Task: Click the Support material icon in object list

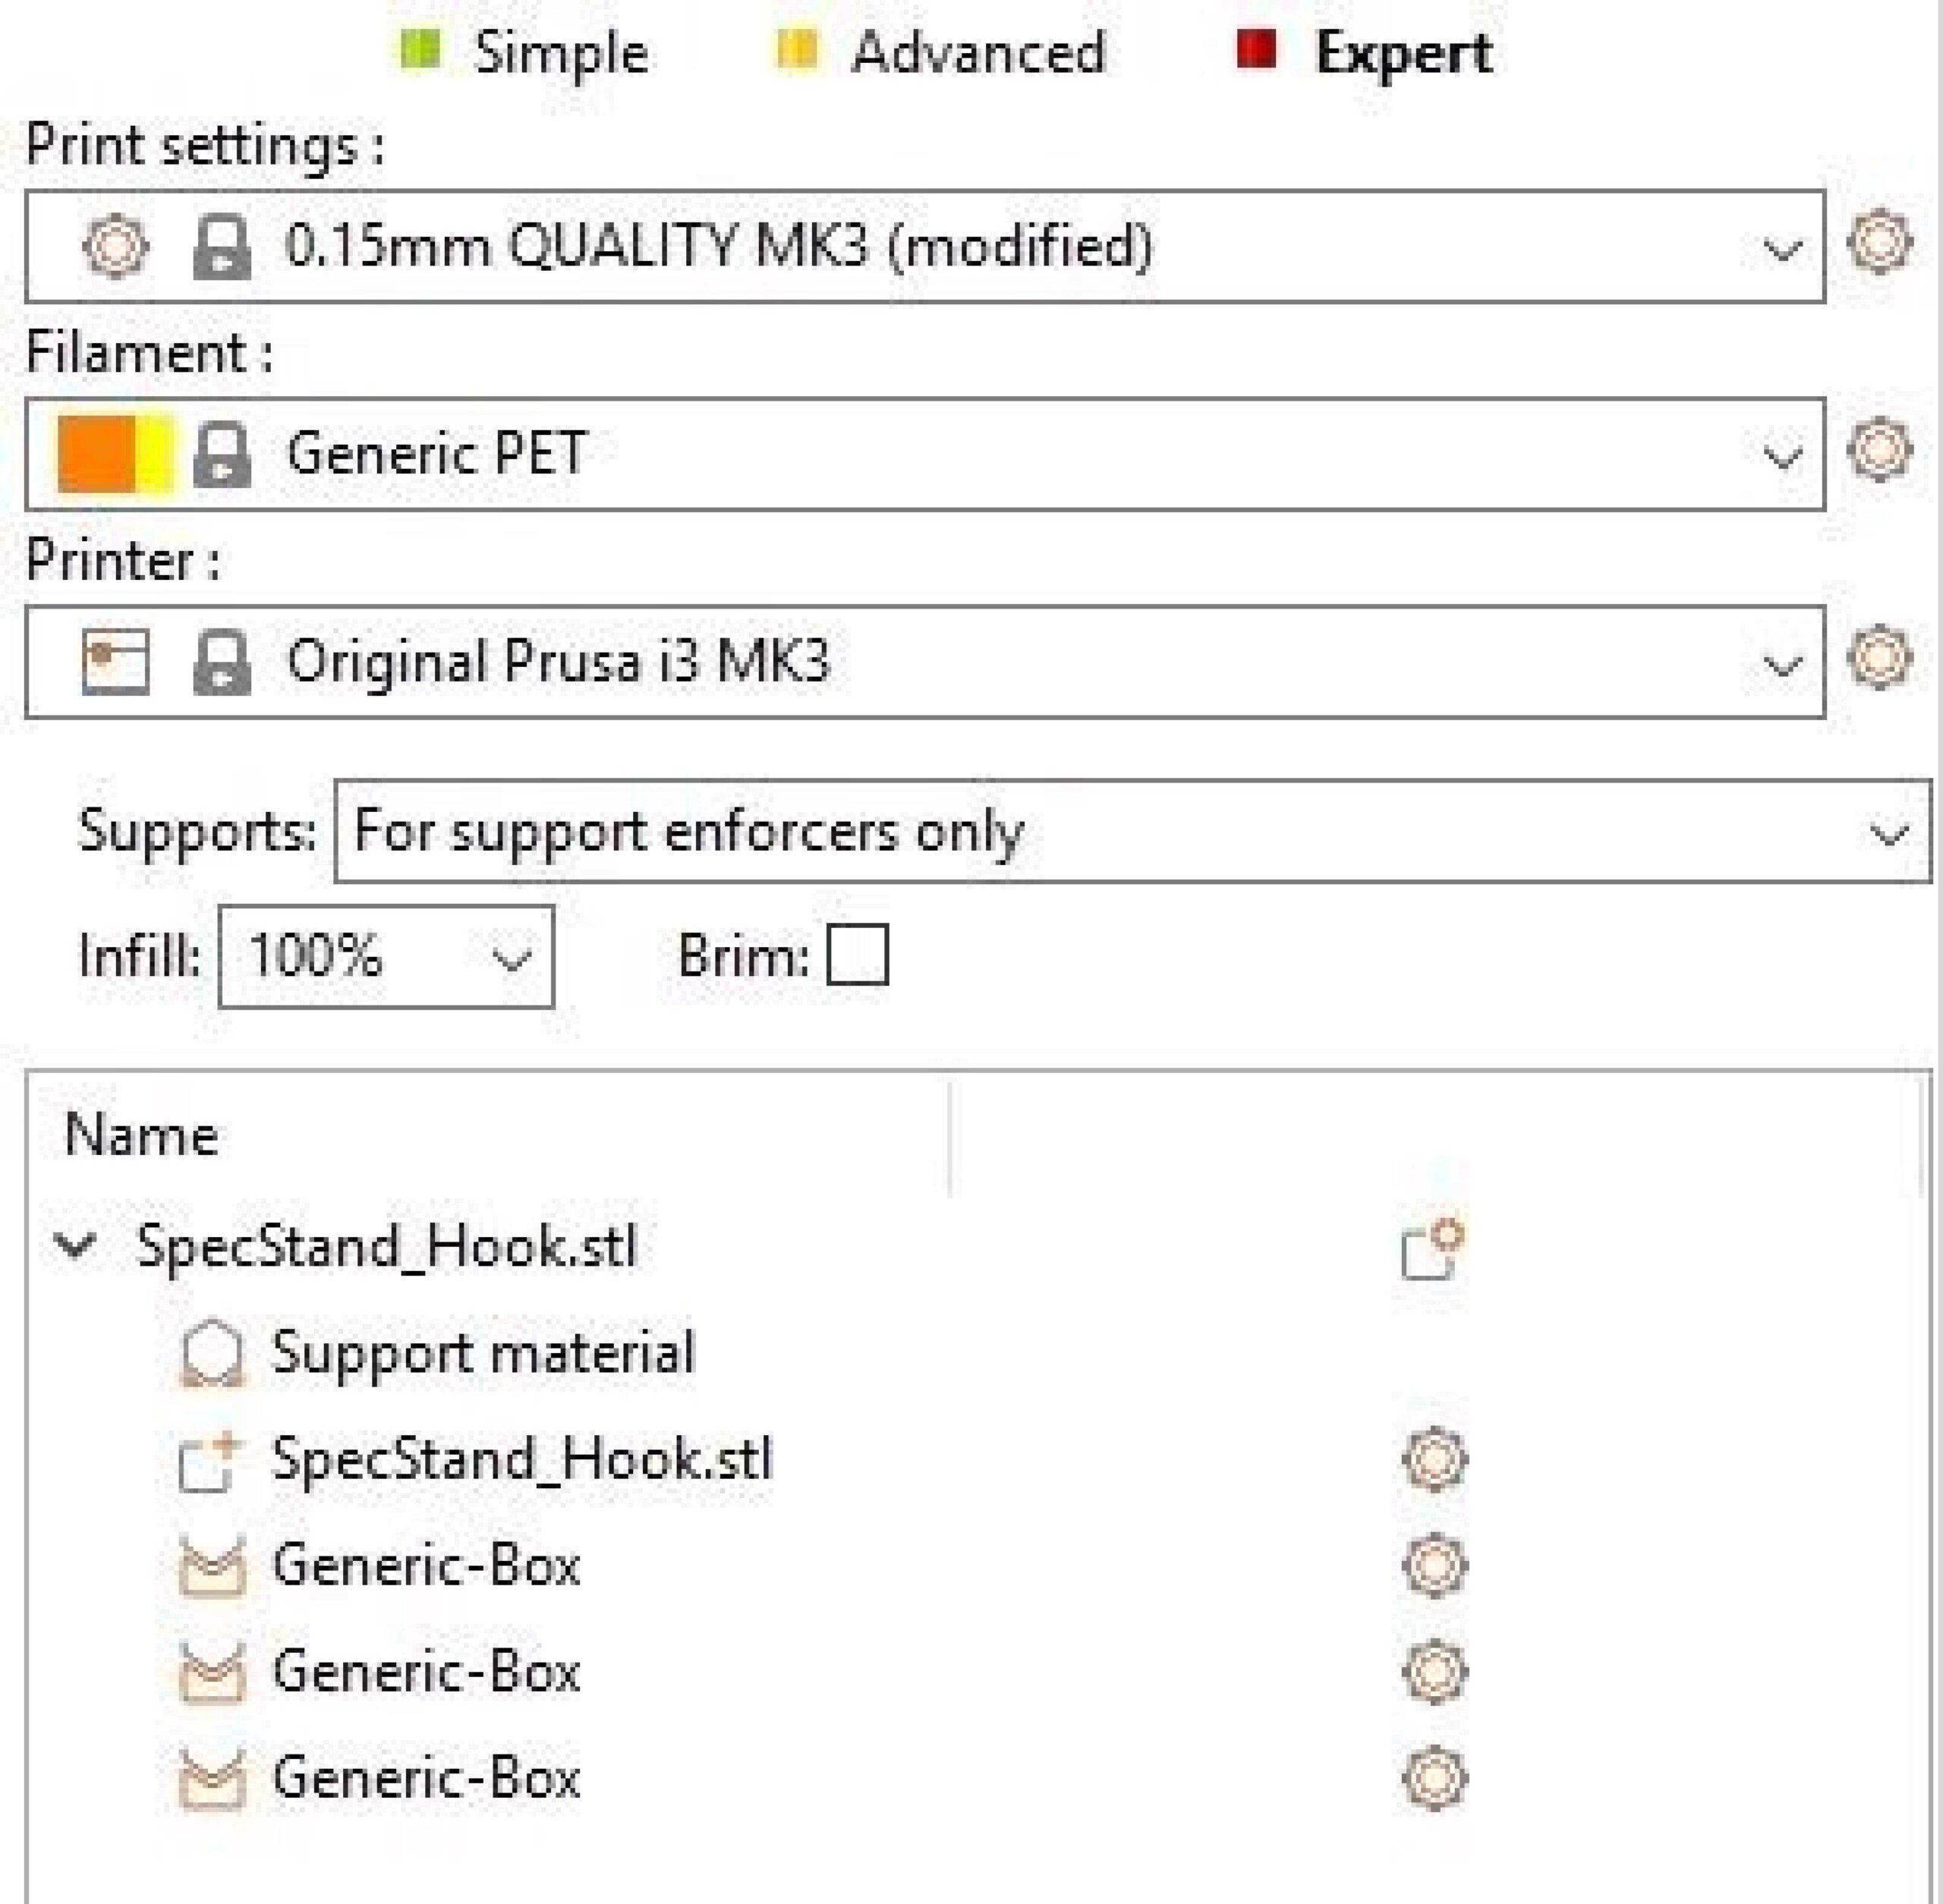Action: (x=212, y=1354)
